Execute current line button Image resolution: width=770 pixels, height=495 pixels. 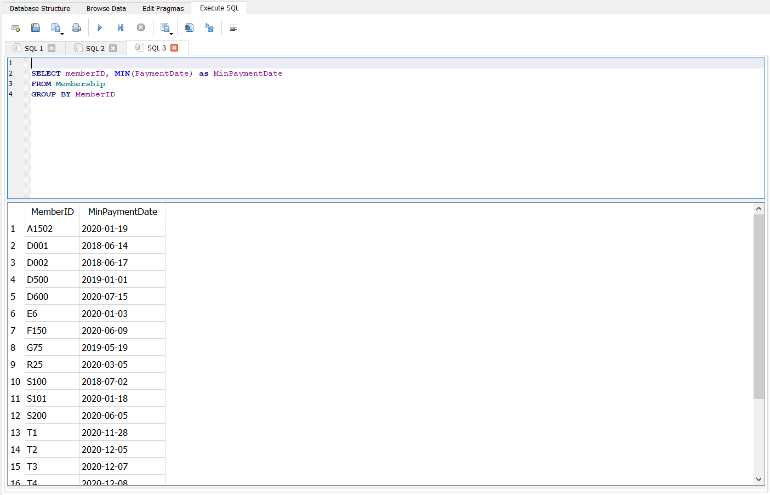(x=121, y=28)
